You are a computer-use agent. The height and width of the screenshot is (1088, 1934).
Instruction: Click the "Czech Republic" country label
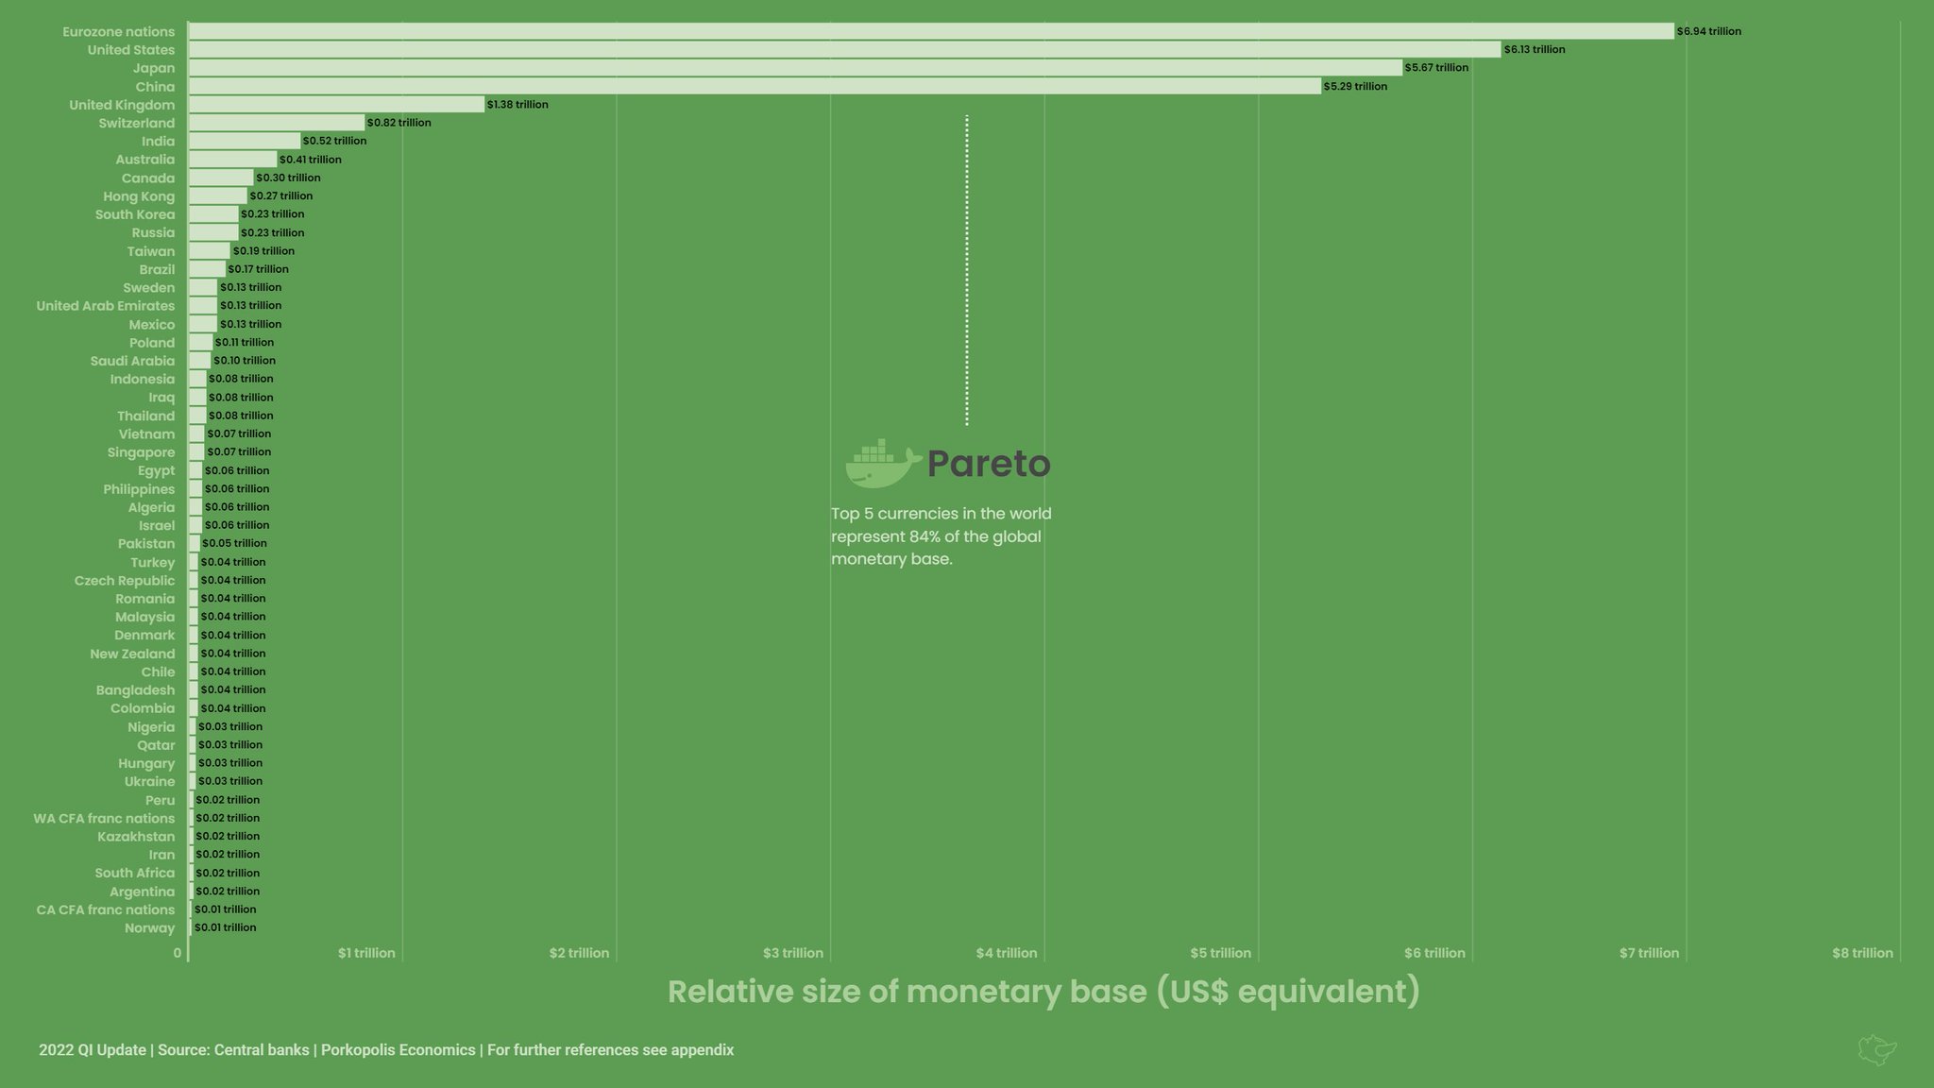[x=125, y=581]
